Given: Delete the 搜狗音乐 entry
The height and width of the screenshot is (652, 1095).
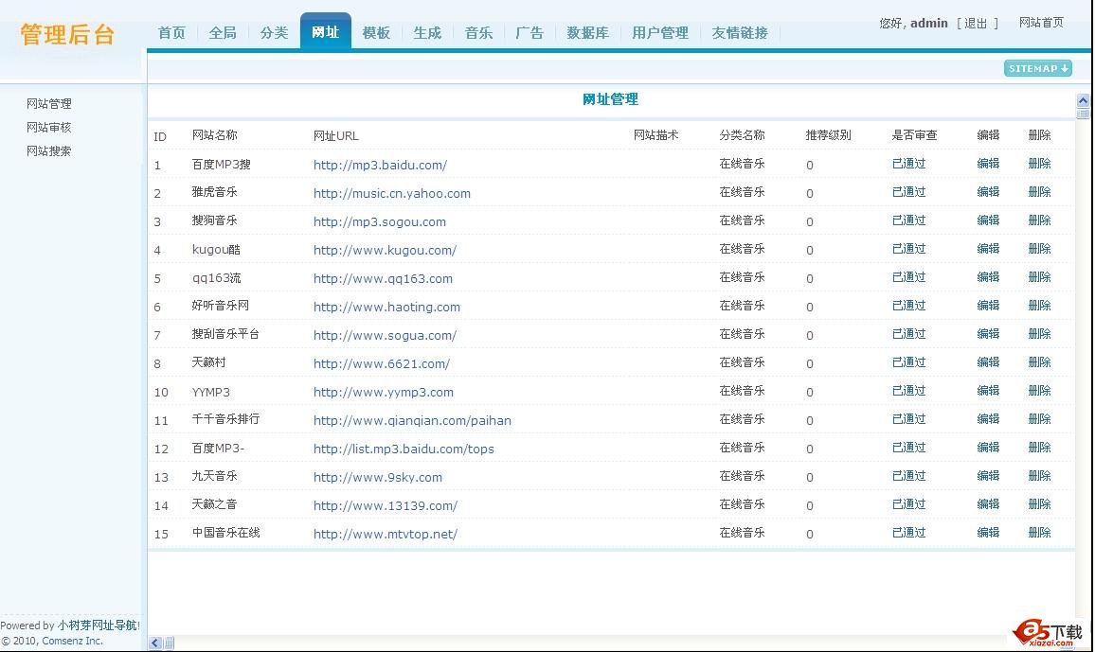Looking at the screenshot, I should pos(1039,220).
